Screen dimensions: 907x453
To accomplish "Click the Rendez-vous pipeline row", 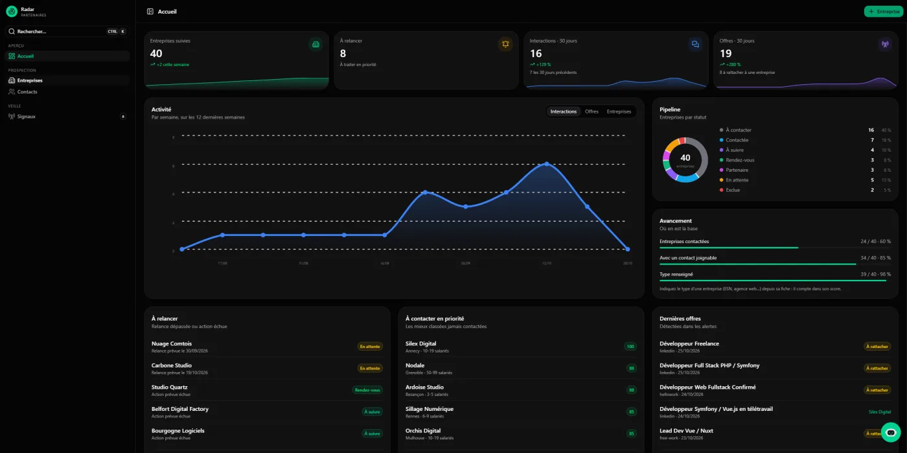I will point(805,160).
